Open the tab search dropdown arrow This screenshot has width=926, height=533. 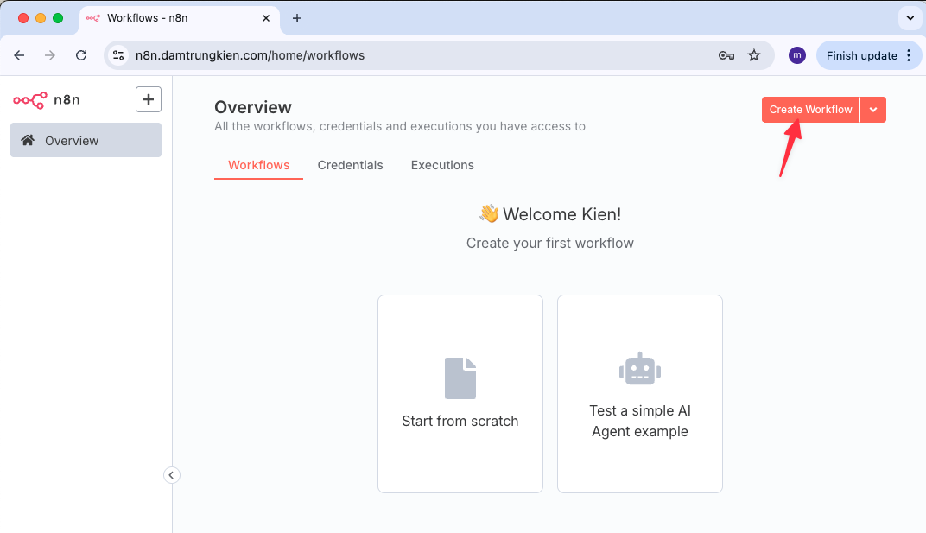910,18
